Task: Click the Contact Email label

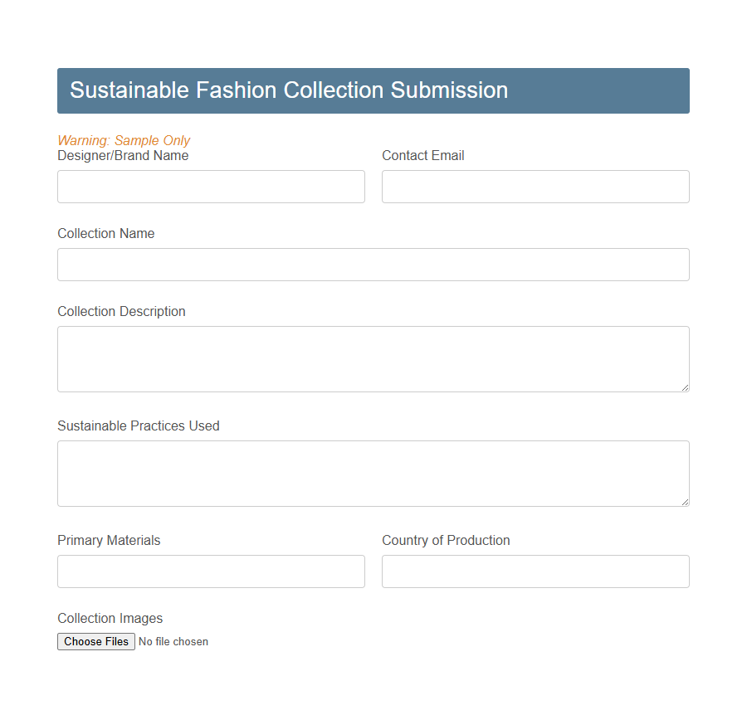Action: [x=423, y=155]
